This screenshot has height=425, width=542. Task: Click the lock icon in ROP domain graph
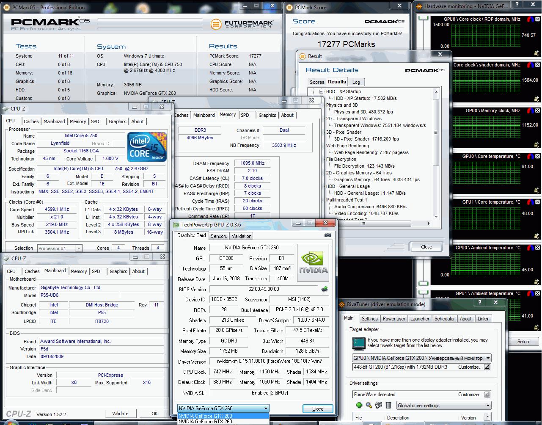coord(536,53)
